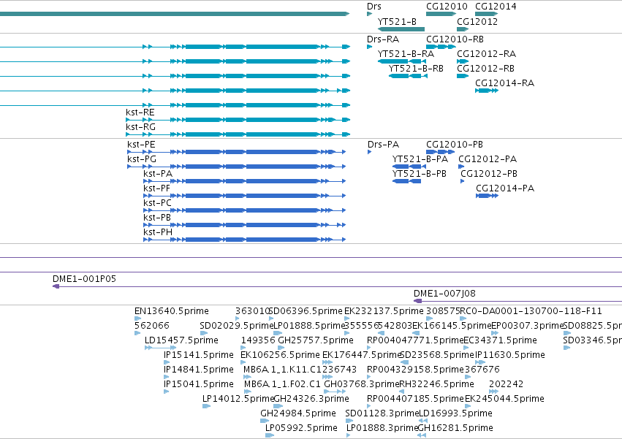Select the IP14841.5prime EST label
Viewport: 622px width, 439px height.
(x=198, y=370)
